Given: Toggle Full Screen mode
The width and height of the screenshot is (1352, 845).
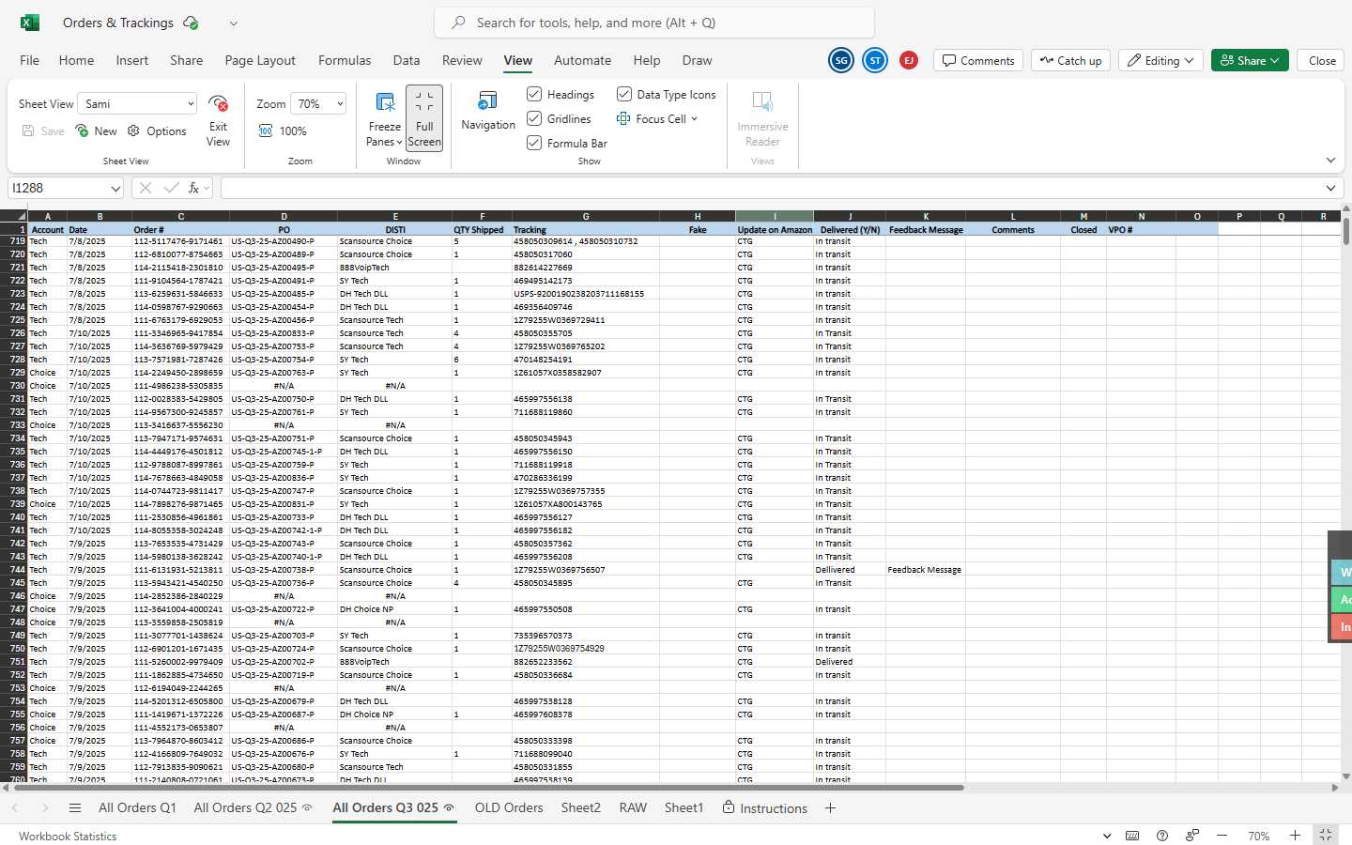Looking at the screenshot, I should [424, 118].
